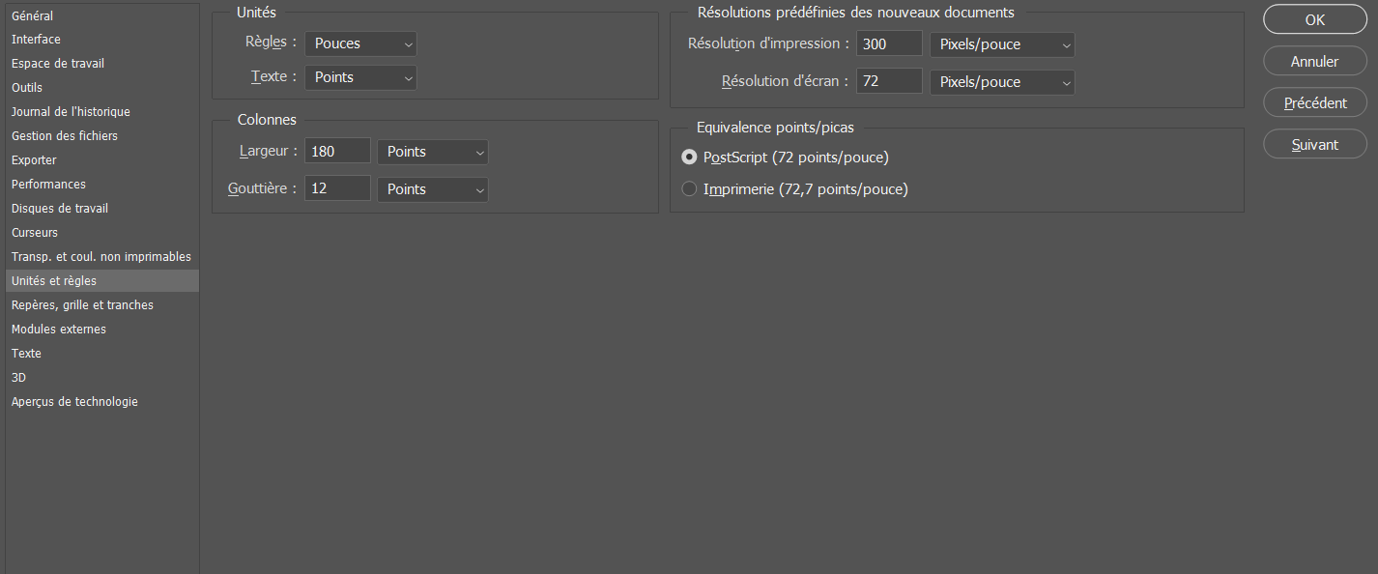1378x574 pixels.
Task: Click the OK button
Action: [x=1314, y=19]
